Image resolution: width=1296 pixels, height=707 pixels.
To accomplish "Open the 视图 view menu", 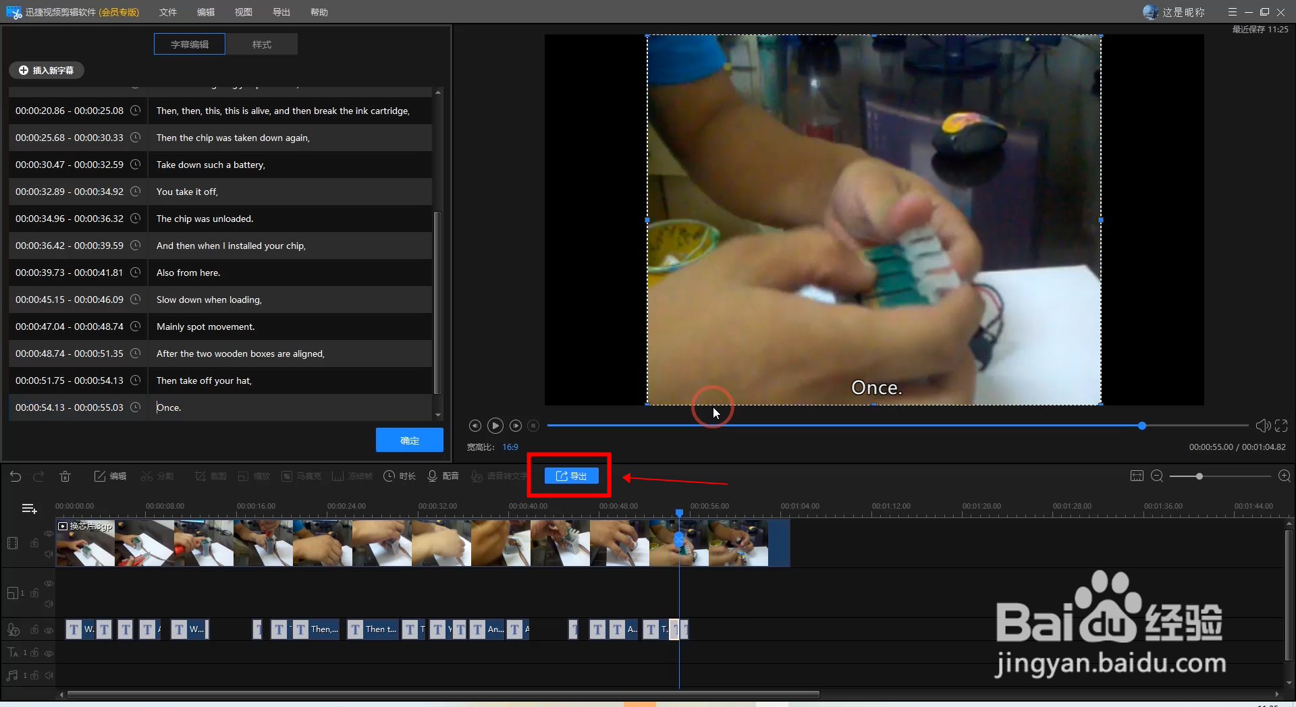I will coord(244,12).
